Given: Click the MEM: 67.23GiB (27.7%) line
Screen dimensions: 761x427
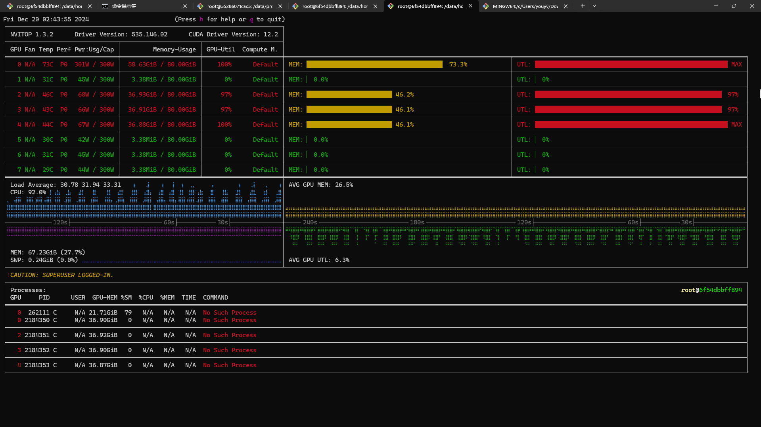Looking at the screenshot, I should 48,252.
